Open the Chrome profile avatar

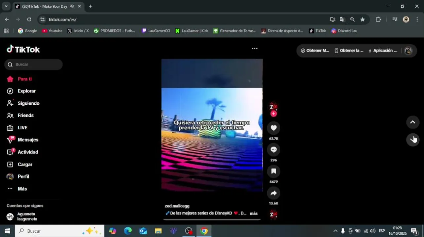tap(406, 19)
